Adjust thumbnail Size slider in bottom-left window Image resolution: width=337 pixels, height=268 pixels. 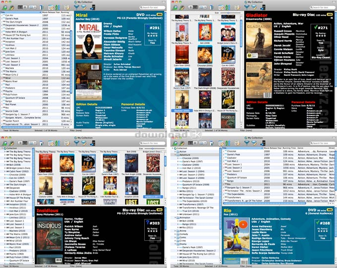[x=154, y=149]
